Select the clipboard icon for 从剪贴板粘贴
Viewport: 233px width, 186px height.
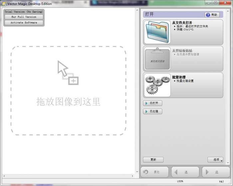(157, 58)
